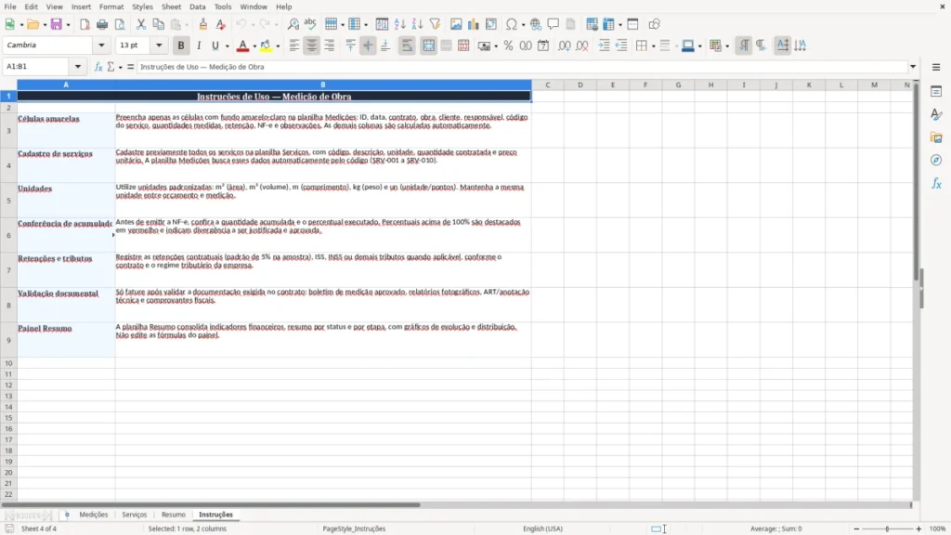Open the Data menu
951x535 pixels.
click(x=197, y=7)
